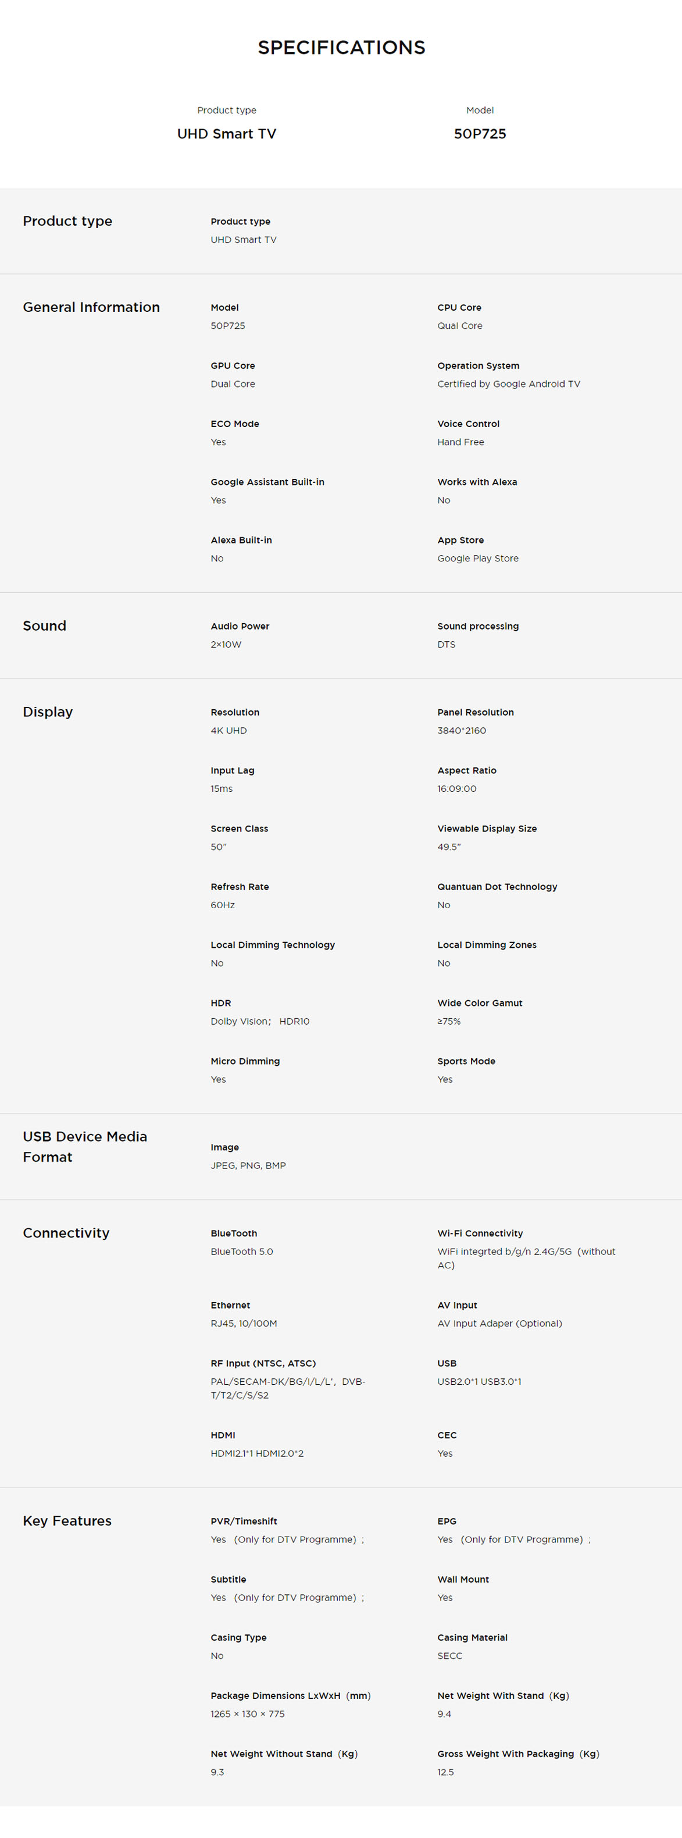Click the Key Features section heading
682x1838 pixels.
click(67, 1520)
